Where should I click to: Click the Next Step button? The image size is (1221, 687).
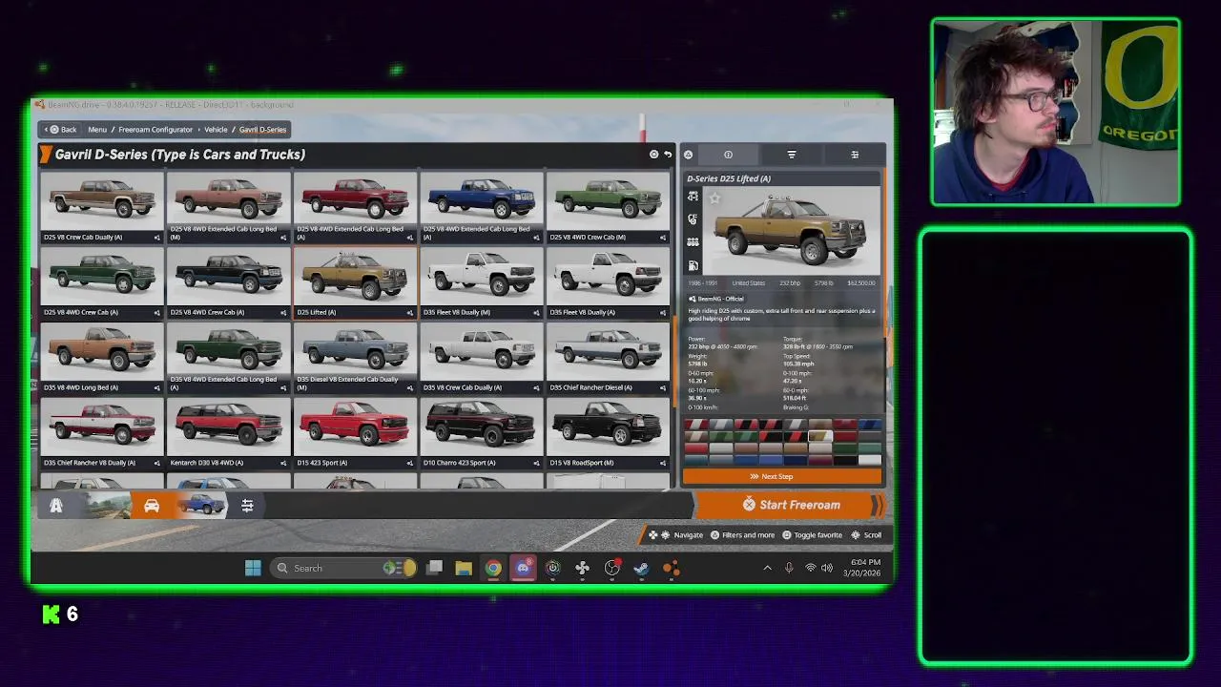pos(782,476)
